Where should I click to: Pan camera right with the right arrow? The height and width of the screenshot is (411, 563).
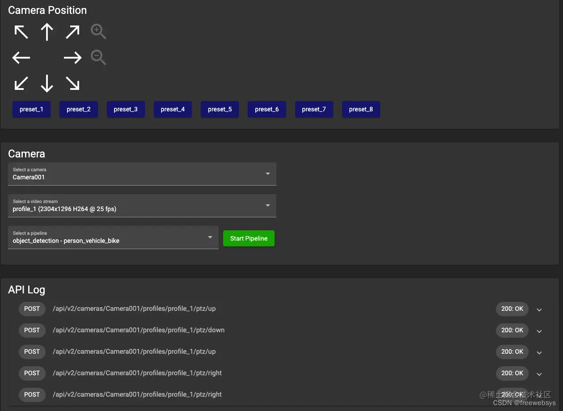(x=72, y=58)
